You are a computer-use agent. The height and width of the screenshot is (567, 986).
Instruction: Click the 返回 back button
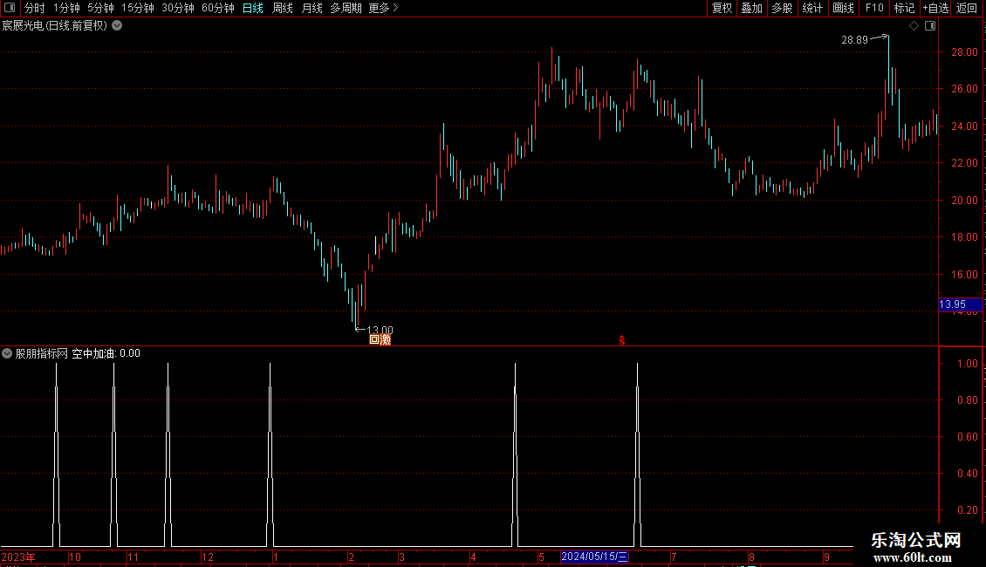coord(967,8)
